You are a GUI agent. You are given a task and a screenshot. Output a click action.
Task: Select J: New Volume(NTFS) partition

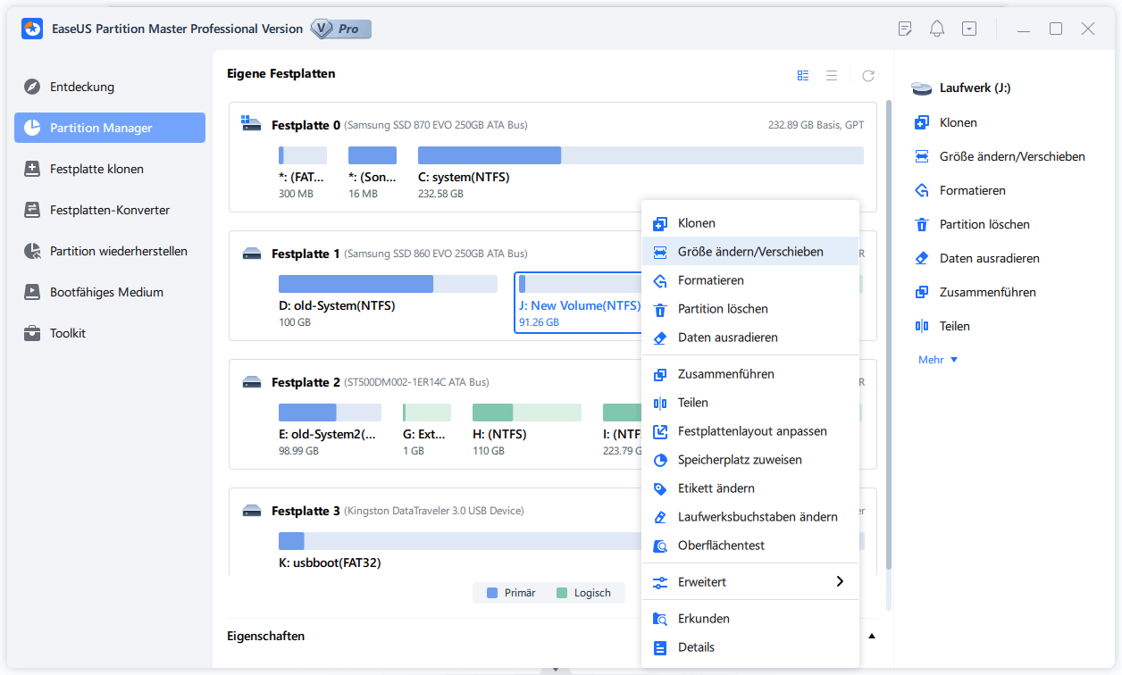[579, 302]
